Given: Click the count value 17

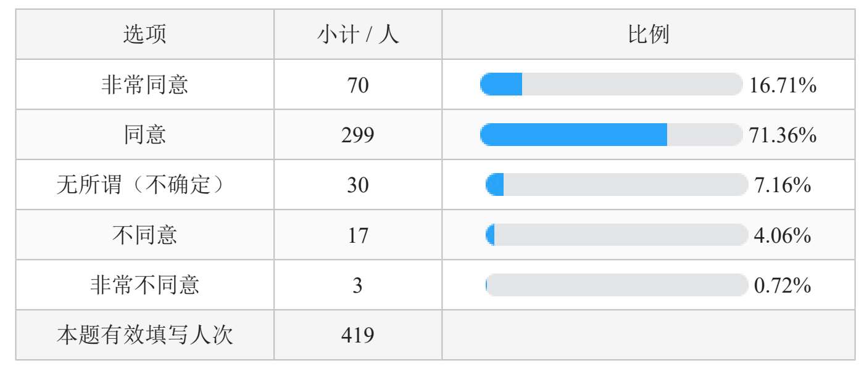Looking at the screenshot, I should [358, 235].
